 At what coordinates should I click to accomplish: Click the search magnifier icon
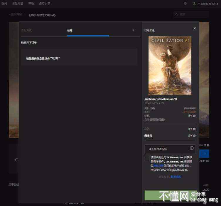176,14
